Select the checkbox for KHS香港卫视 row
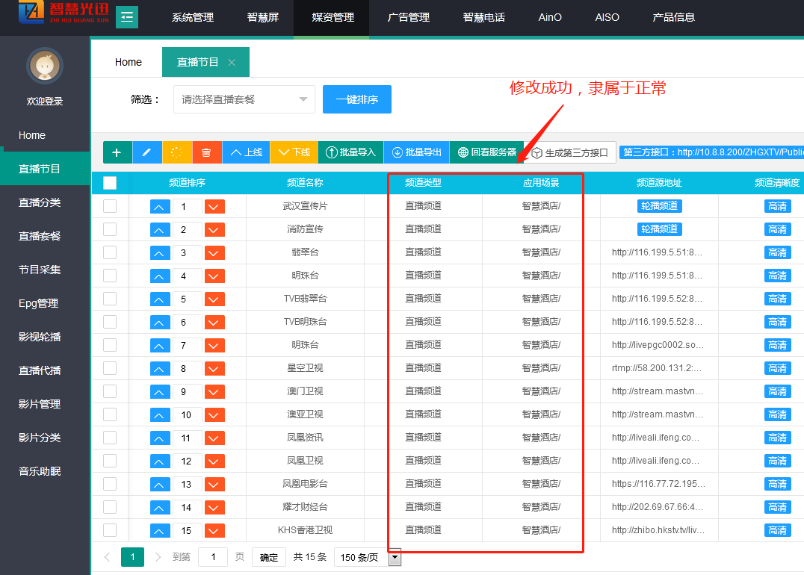Screen dimensions: 804x575 coord(110,530)
